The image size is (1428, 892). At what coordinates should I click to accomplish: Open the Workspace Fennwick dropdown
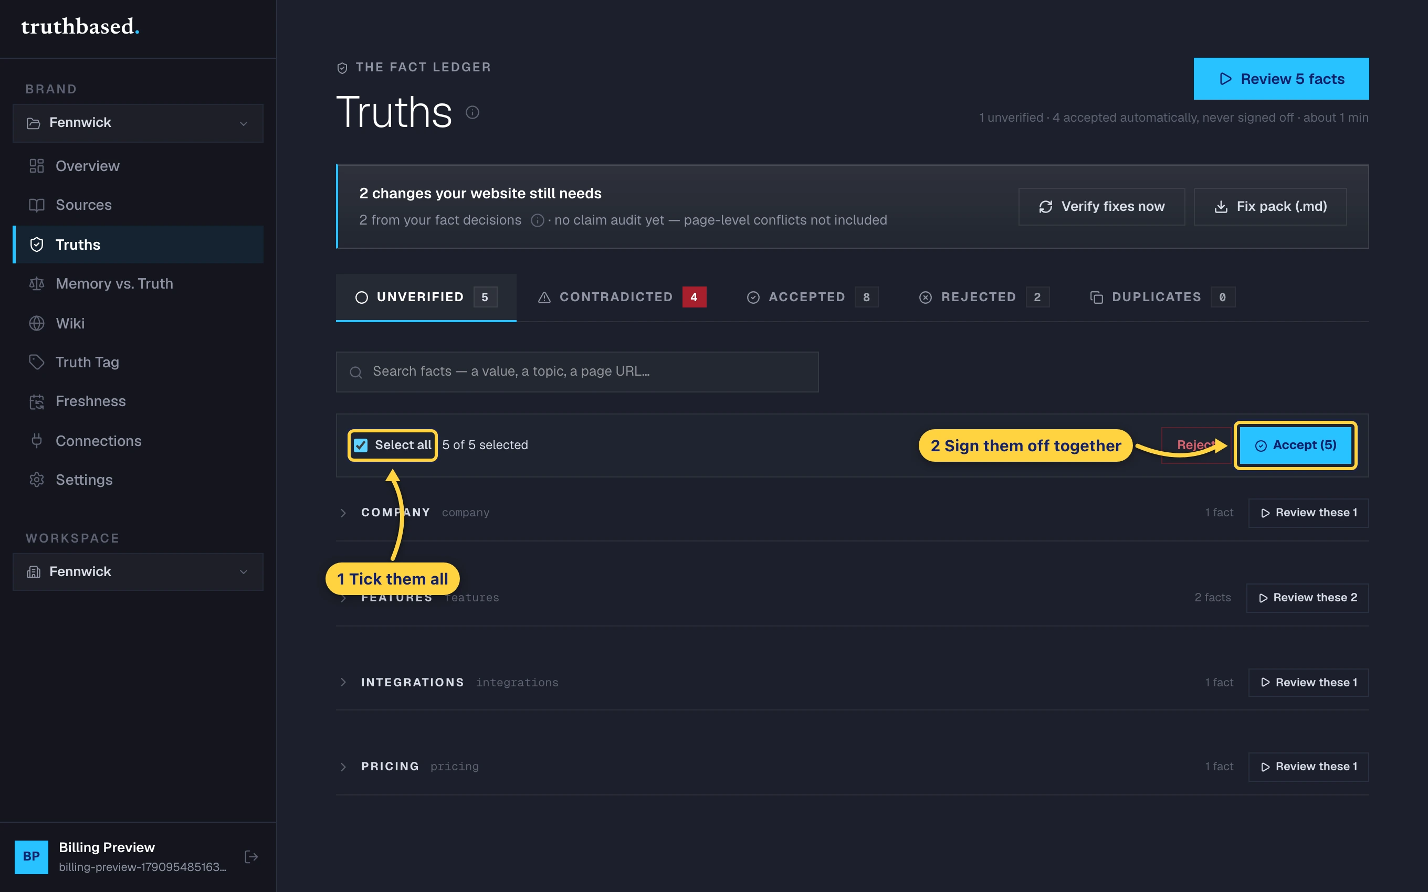(138, 571)
